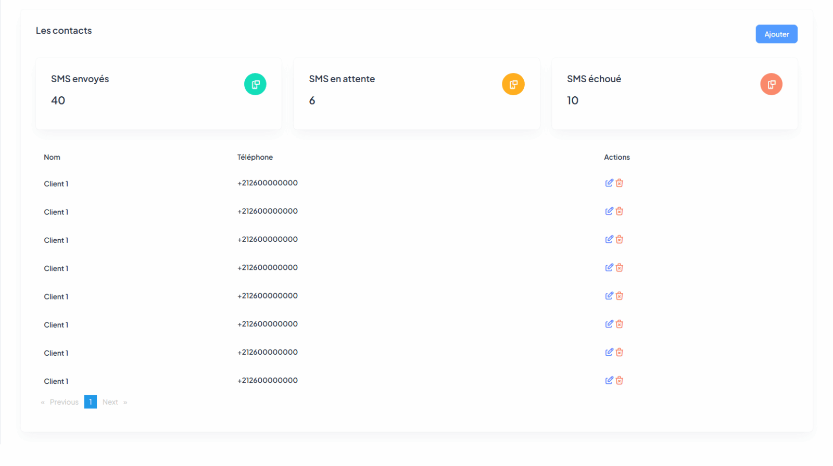The image size is (833, 466).
Task: Go to the Previous page
Action: point(64,402)
